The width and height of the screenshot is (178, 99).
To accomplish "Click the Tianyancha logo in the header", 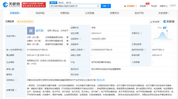I will click(x=11, y=5).
